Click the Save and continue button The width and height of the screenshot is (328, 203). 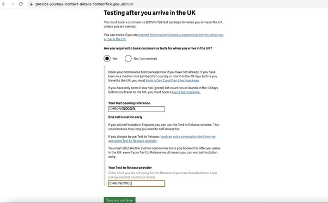click(119, 200)
